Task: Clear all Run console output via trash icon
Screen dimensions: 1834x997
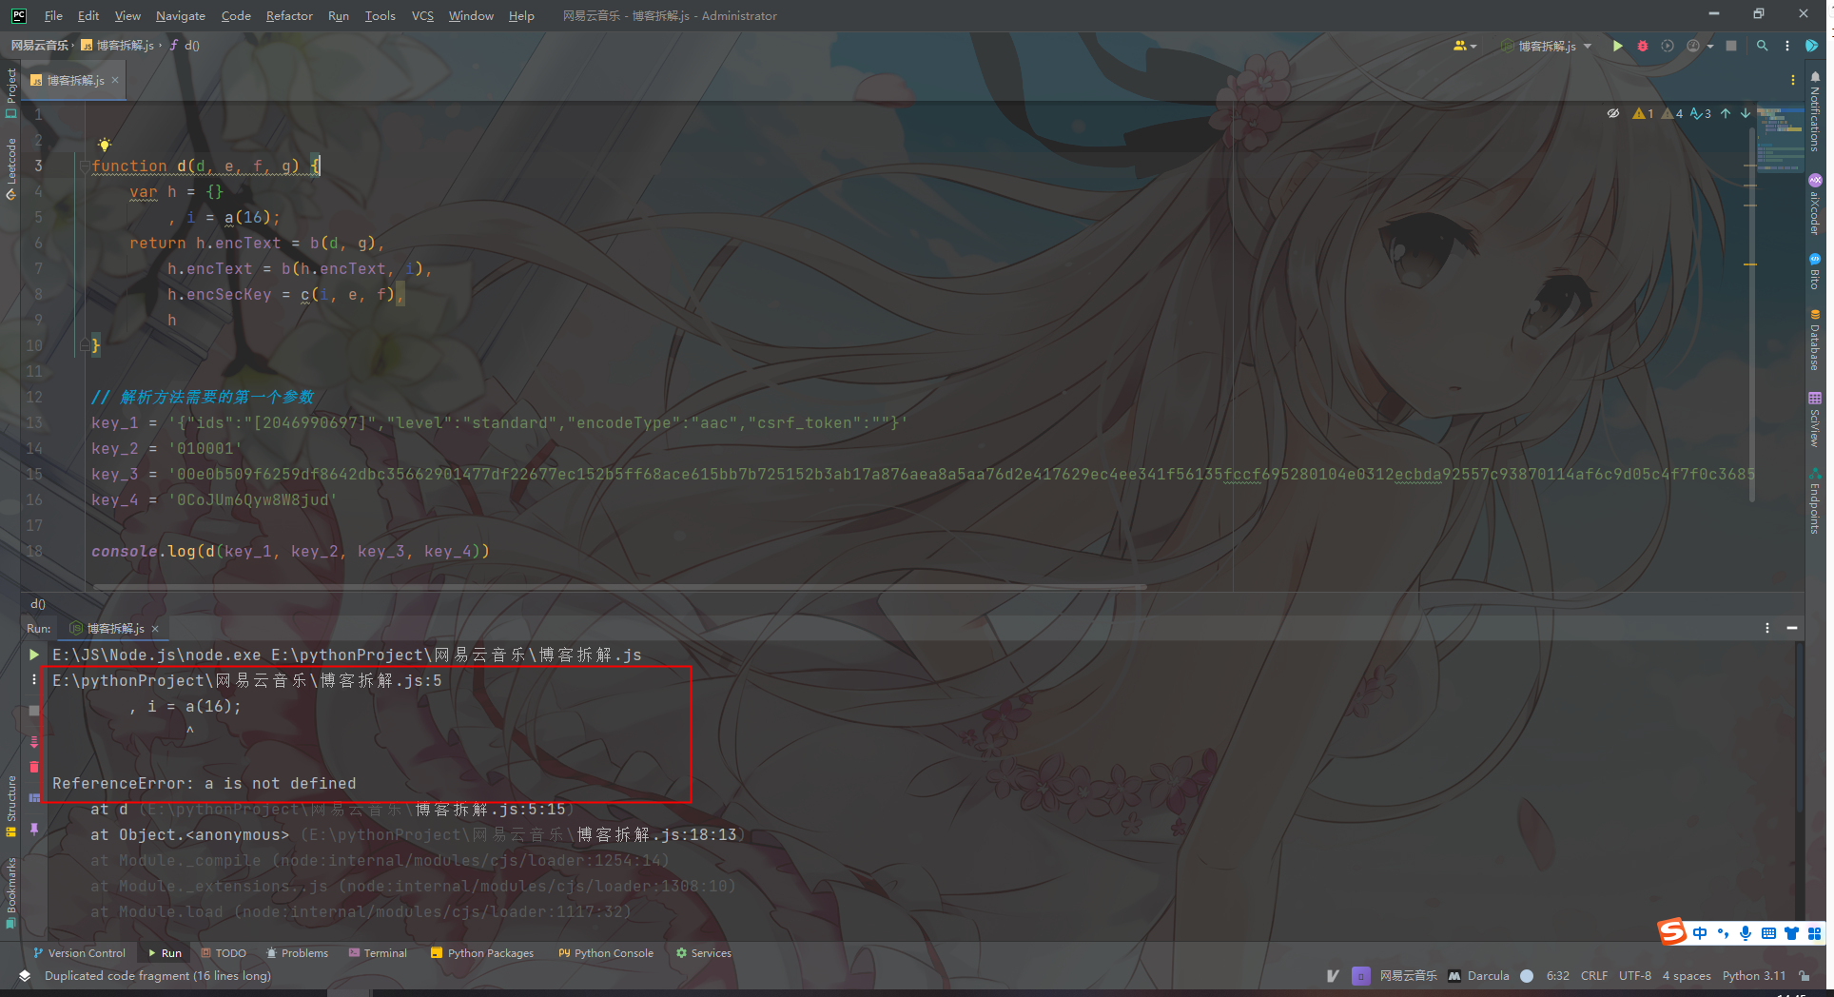Action: (x=34, y=767)
